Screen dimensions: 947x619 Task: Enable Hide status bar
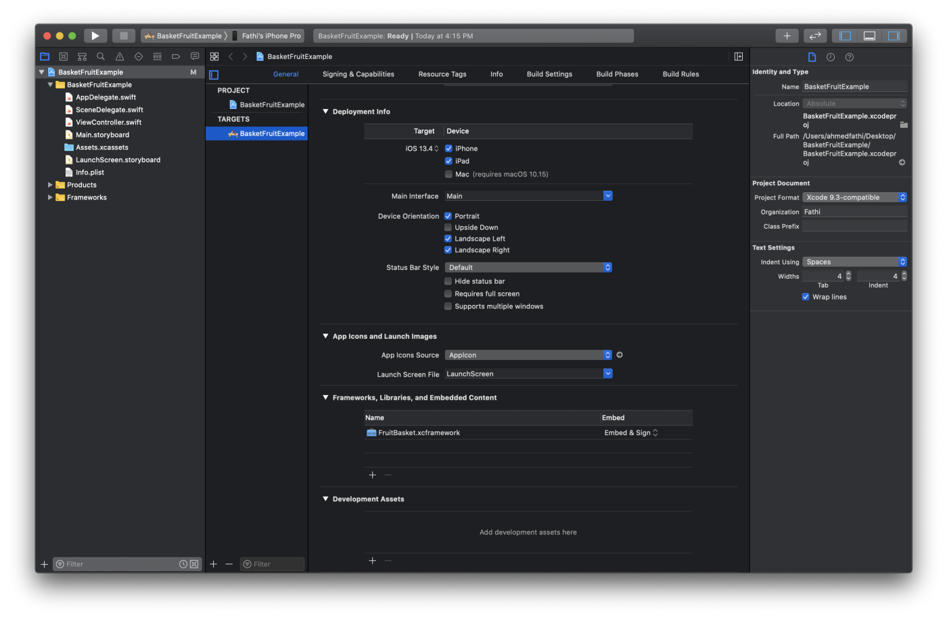pyautogui.click(x=448, y=281)
